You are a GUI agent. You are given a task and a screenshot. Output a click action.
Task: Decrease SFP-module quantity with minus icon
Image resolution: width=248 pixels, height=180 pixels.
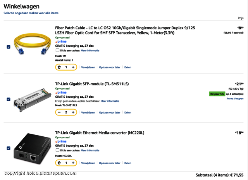[59, 112]
